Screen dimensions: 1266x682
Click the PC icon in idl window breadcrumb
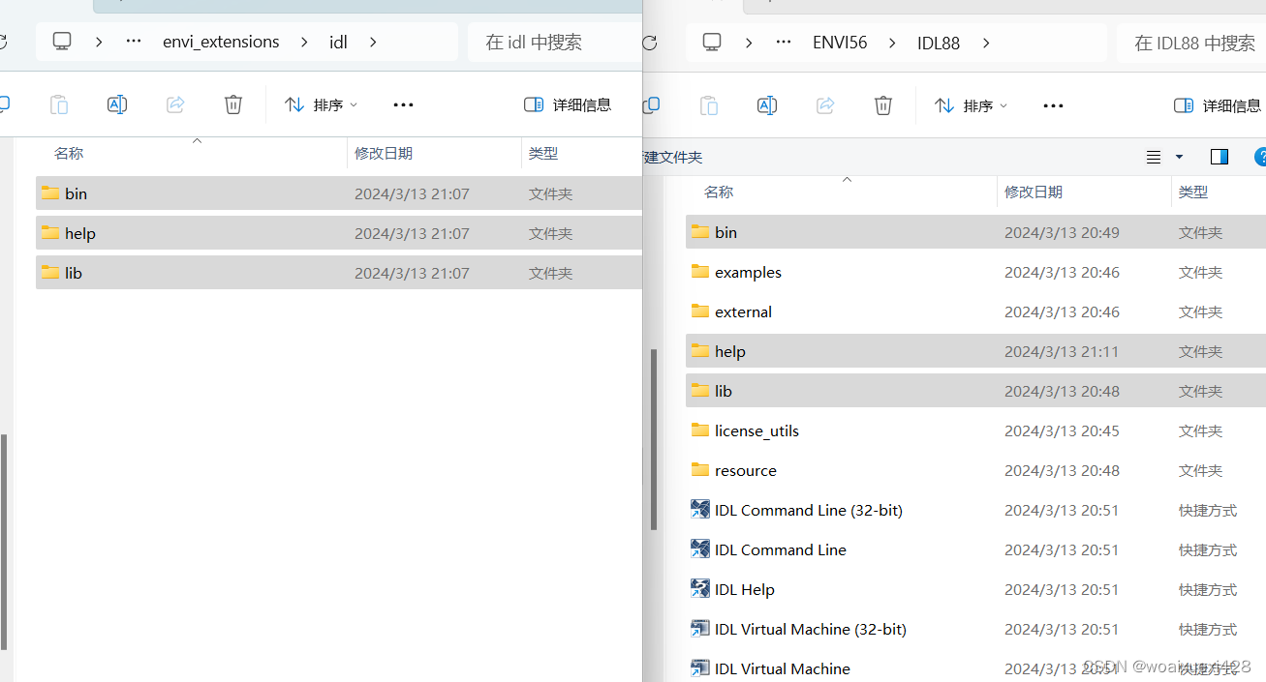pos(63,42)
